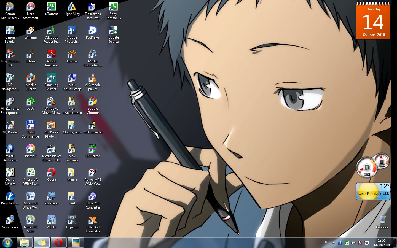Click the Windows Start button

tap(7, 242)
